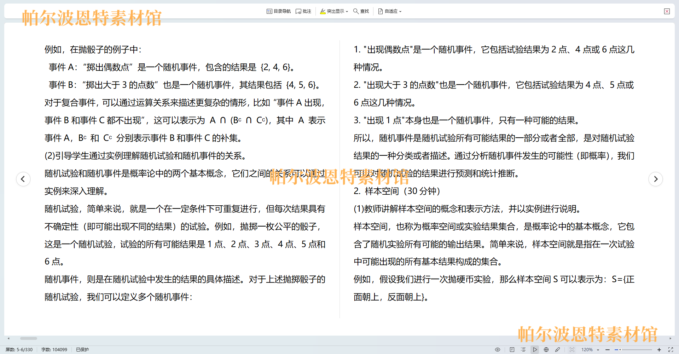The height and width of the screenshot is (354, 679).
Task: Click line starting "3. "出现 1 点"本身"
Action: click(x=467, y=120)
